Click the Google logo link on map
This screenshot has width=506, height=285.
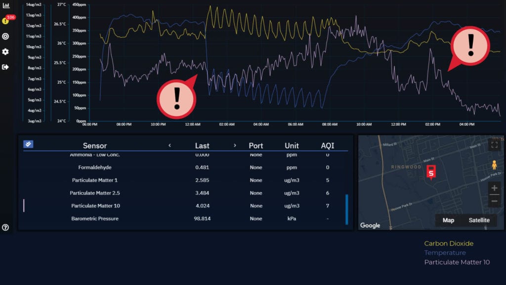click(370, 226)
